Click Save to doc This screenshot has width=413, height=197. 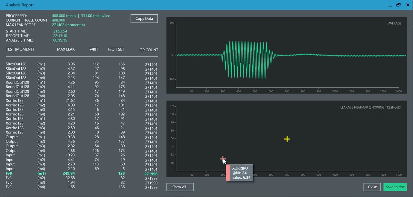tap(395, 187)
